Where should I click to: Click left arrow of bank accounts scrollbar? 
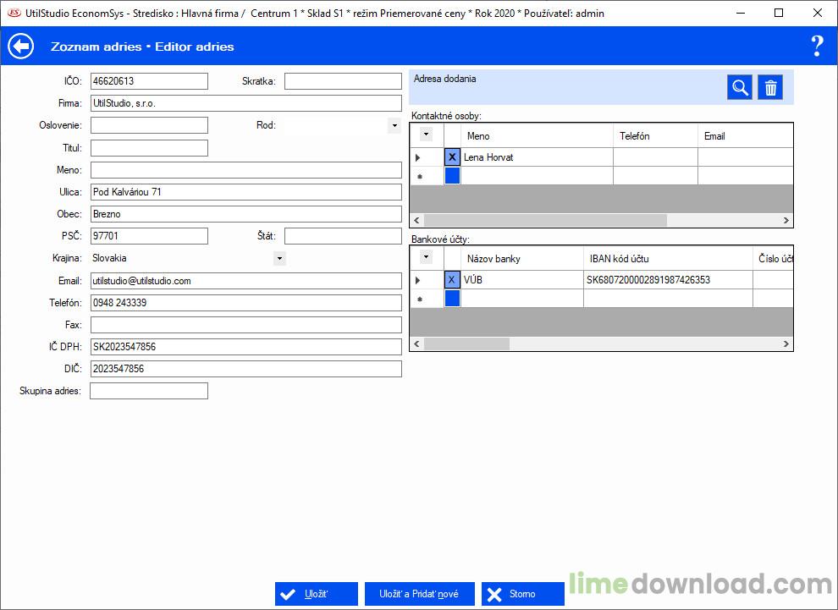pos(416,344)
